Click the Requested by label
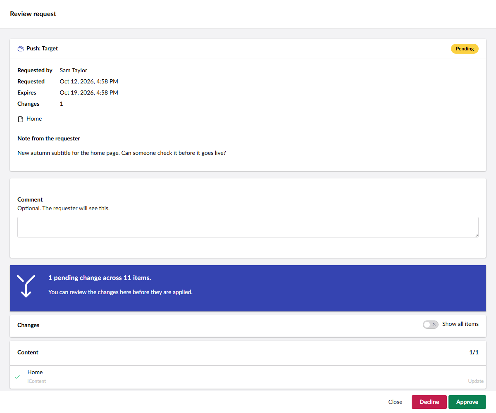 point(35,70)
